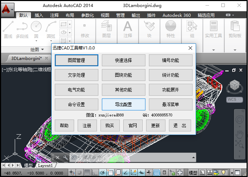Choose the Rectangle draw tool icon
The image size is (248, 177).
pos(64,24)
